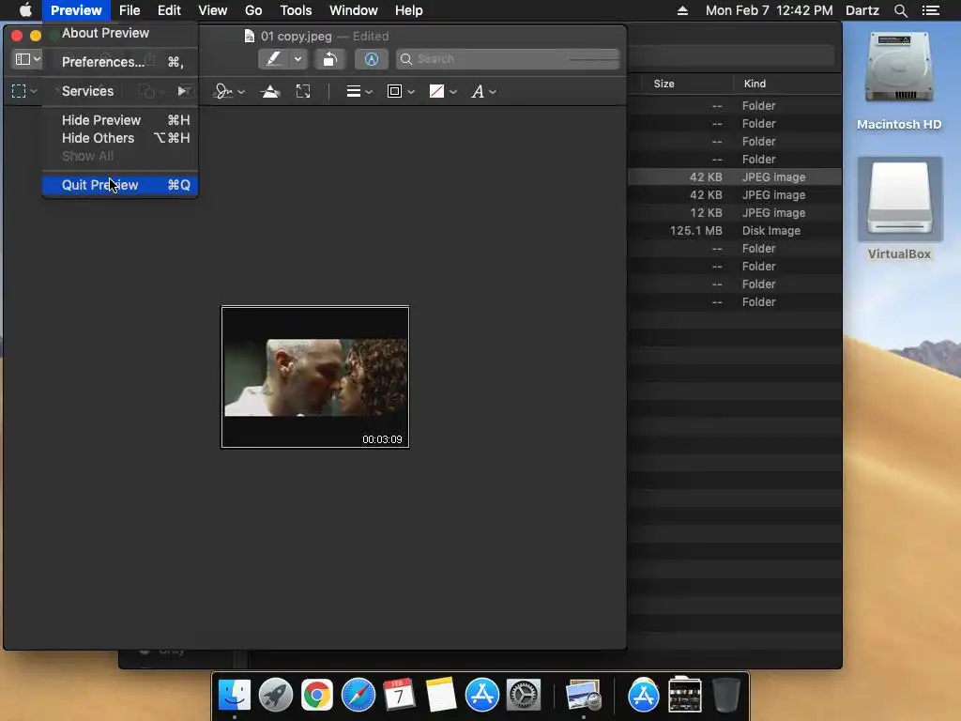Click the eject icon in menu bar

(x=682, y=10)
